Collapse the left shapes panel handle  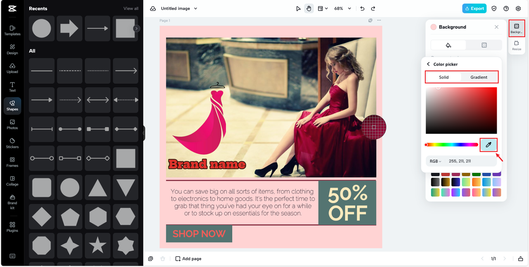click(x=144, y=133)
